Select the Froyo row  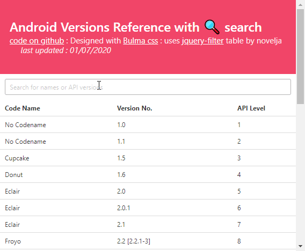[x=148, y=241]
